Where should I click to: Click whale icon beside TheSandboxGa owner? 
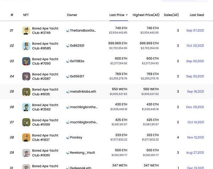point(67,31)
